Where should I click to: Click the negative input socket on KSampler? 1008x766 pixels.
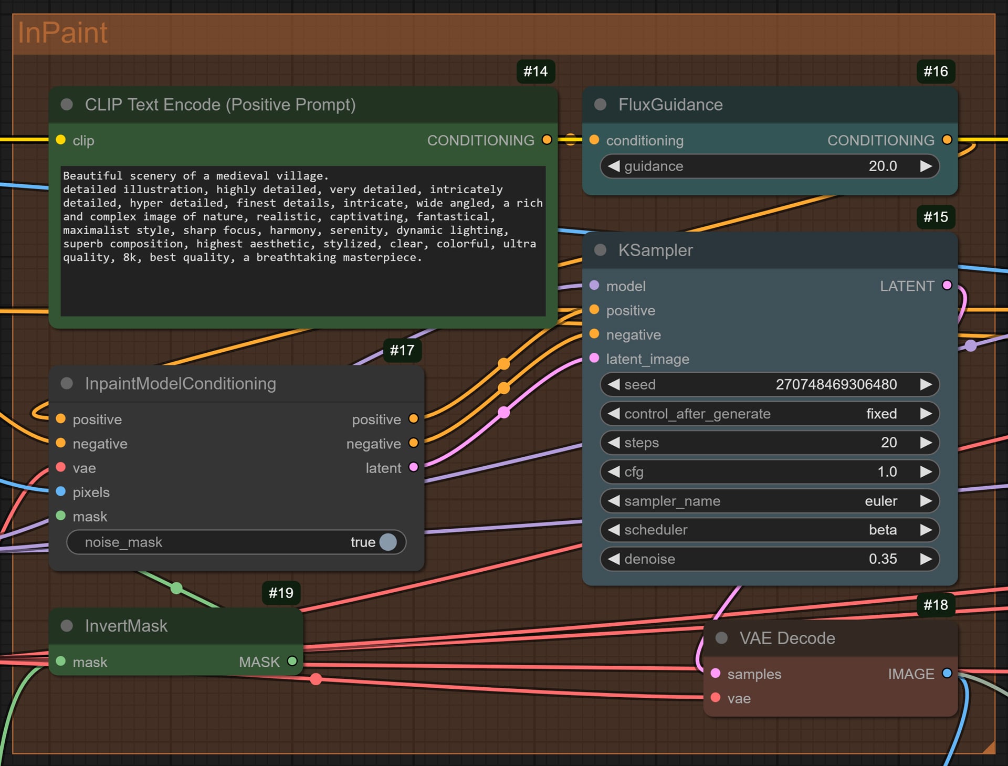594,334
